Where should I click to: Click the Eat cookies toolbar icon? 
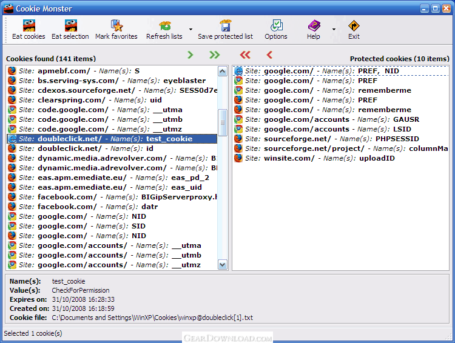29,25
